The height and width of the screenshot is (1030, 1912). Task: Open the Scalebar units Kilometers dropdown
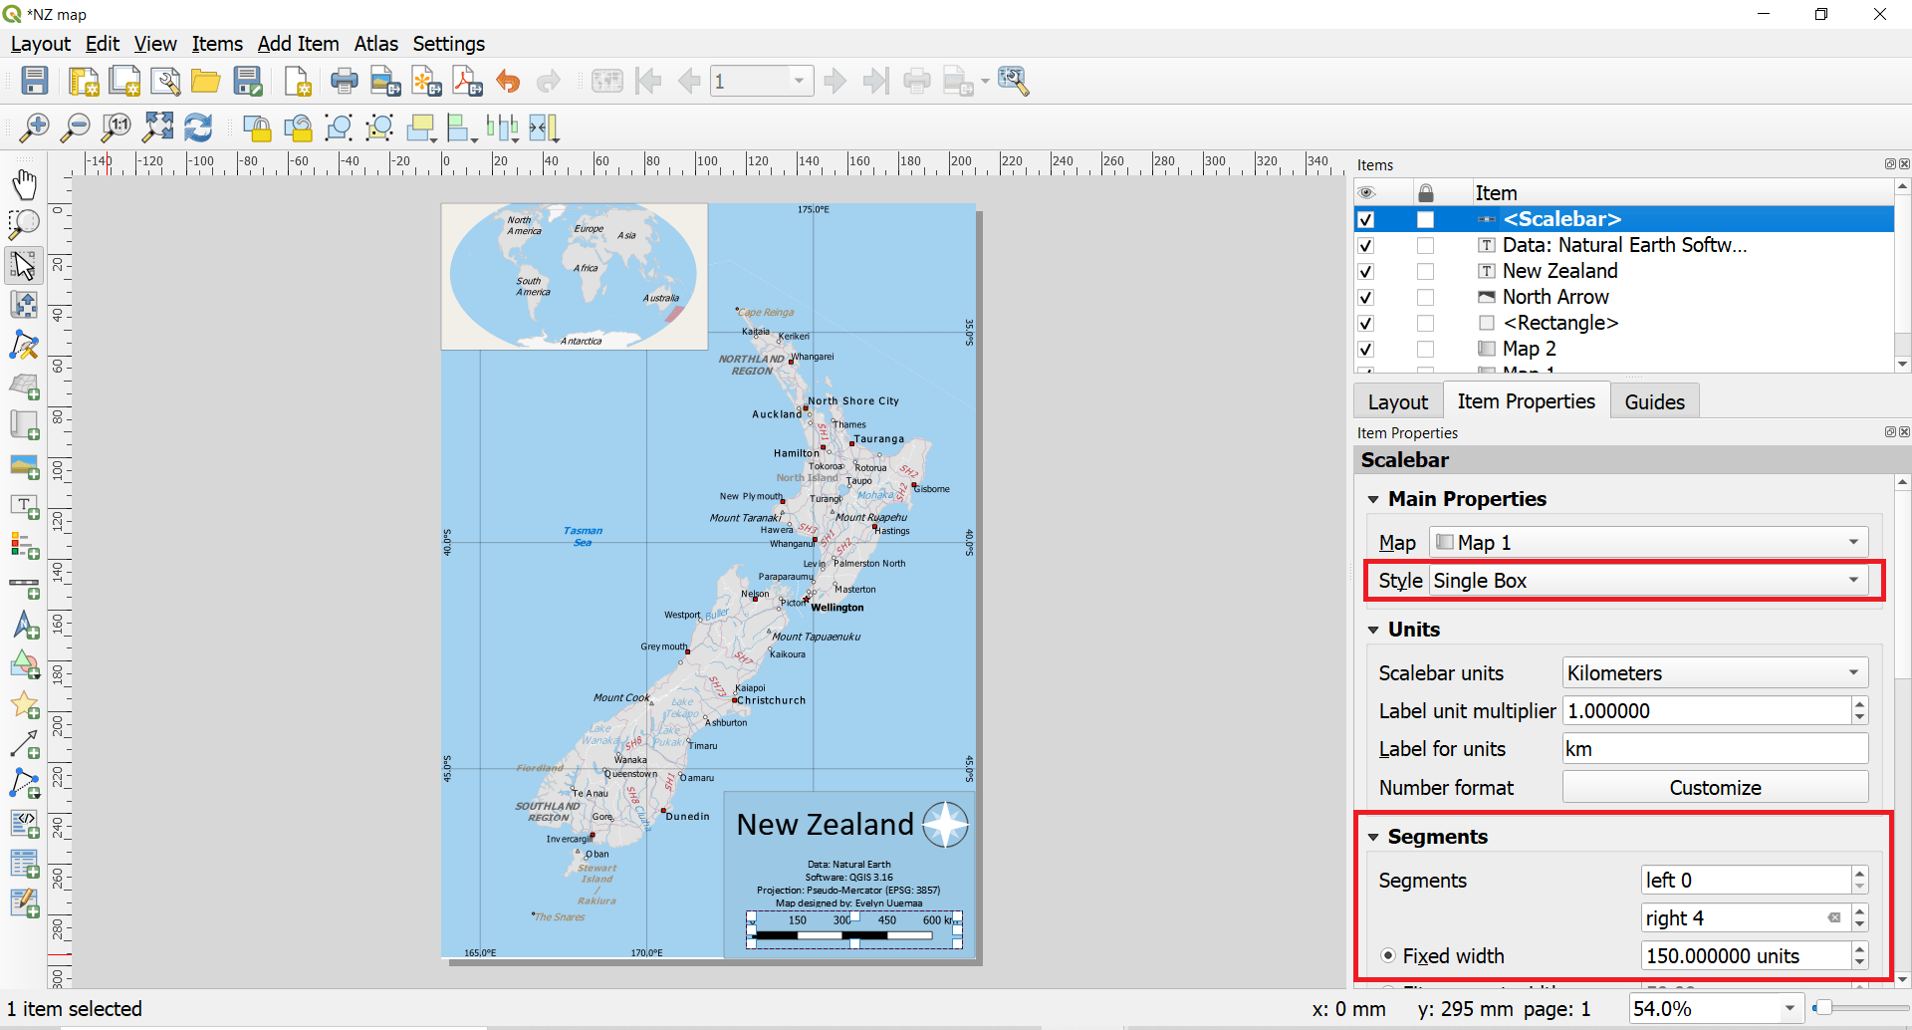(x=1714, y=673)
